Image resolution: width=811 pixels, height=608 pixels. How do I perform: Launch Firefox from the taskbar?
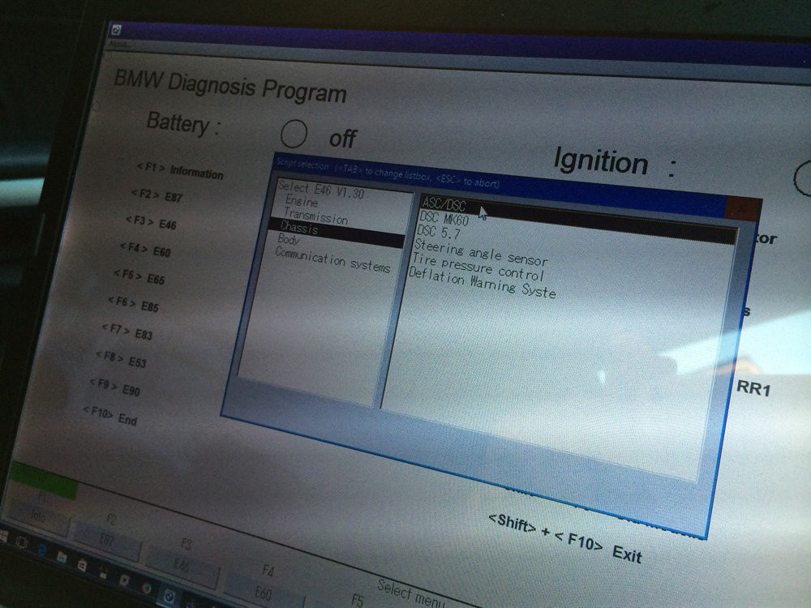click(147, 589)
